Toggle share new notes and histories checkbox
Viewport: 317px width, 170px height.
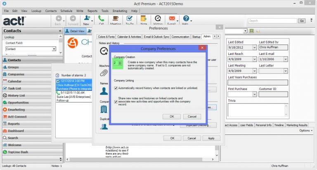tap(116, 102)
